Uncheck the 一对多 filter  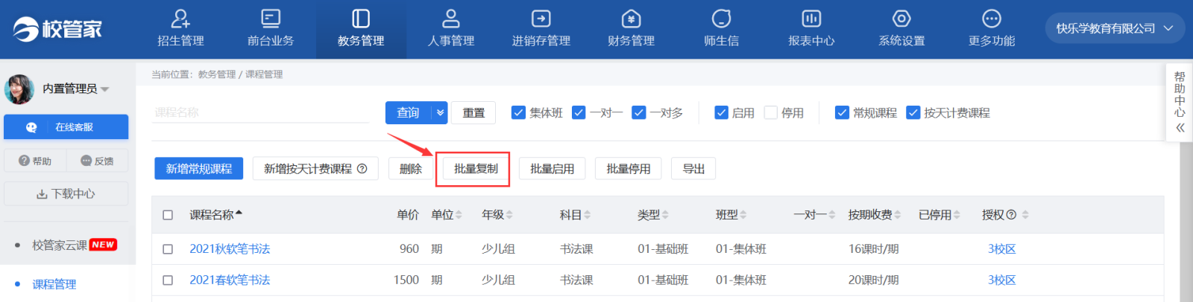[x=639, y=112]
